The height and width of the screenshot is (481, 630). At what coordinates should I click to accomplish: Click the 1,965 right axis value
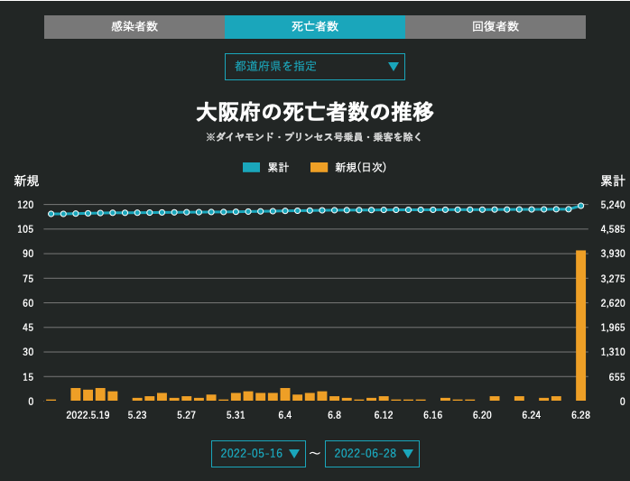point(613,328)
